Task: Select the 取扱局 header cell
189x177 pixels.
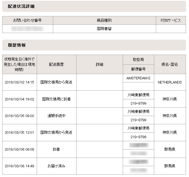Action: point(138,60)
